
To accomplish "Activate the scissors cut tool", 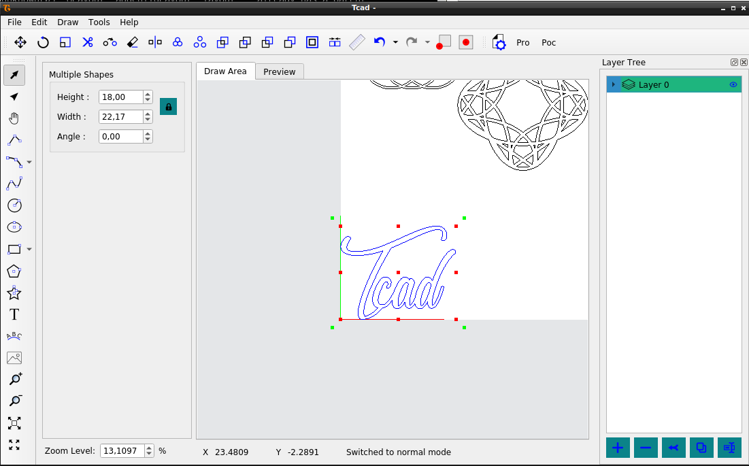I will 87,42.
